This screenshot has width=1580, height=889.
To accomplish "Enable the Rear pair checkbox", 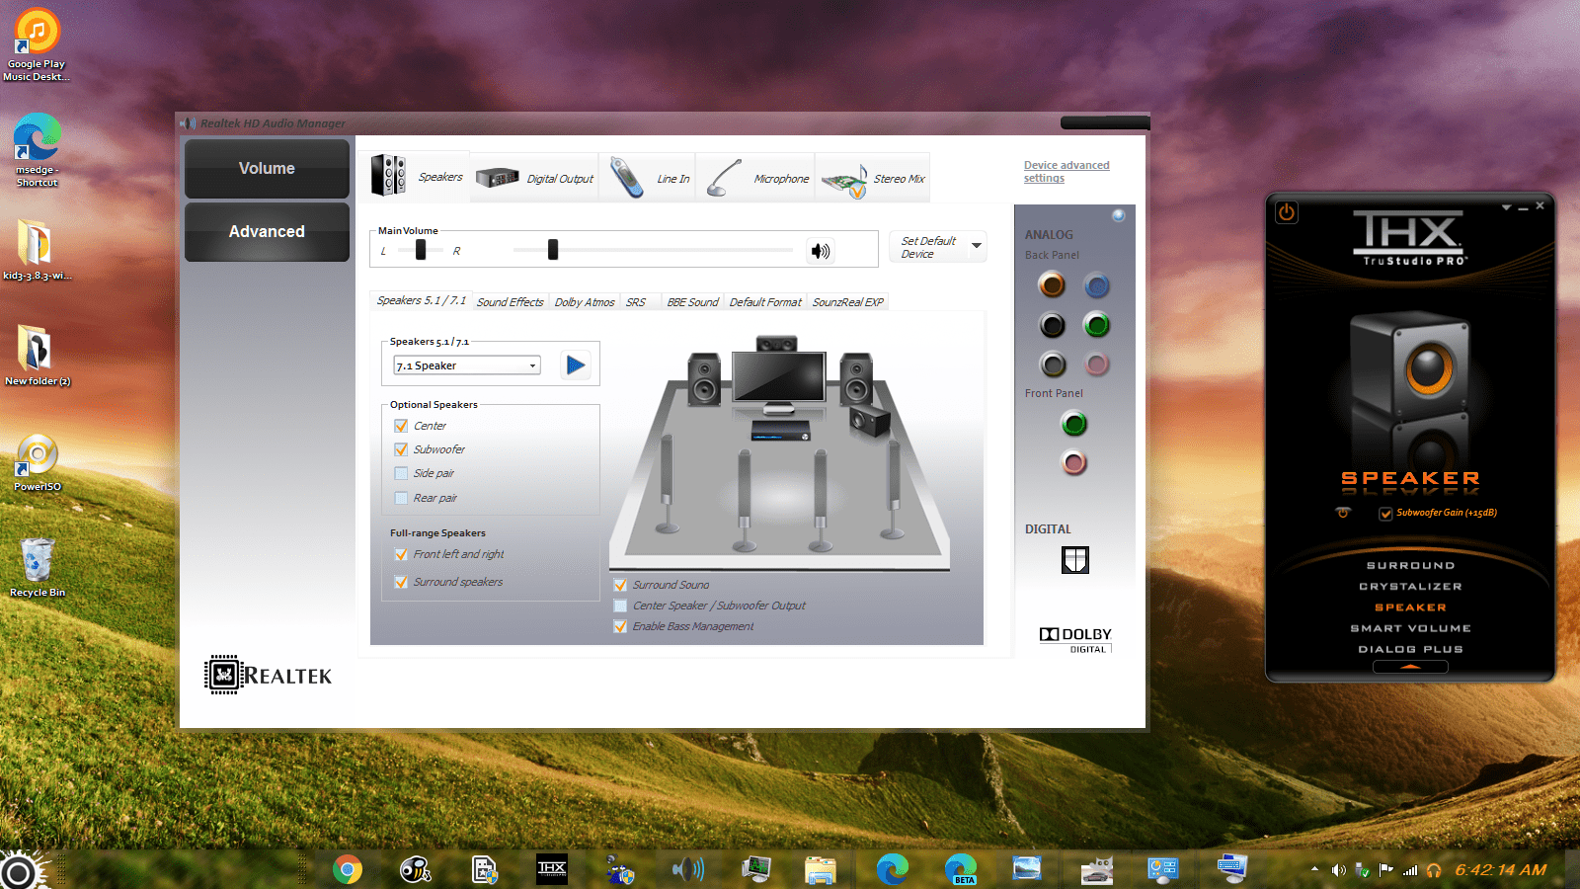I will [401, 498].
